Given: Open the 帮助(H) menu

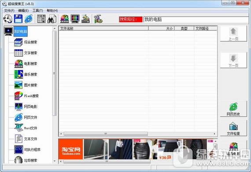Looking at the screenshot, I should tap(52, 11).
